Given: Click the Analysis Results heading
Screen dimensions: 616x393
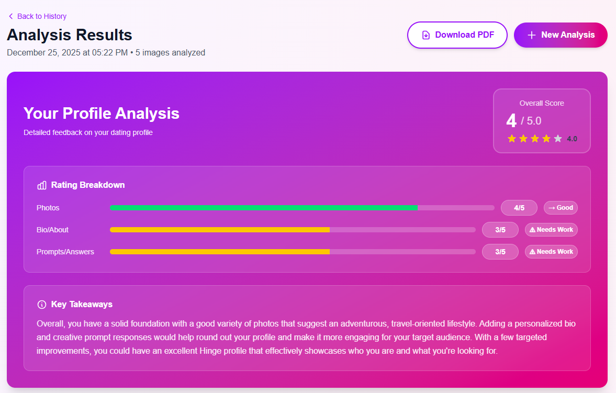Looking at the screenshot, I should (x=70, y=35).
